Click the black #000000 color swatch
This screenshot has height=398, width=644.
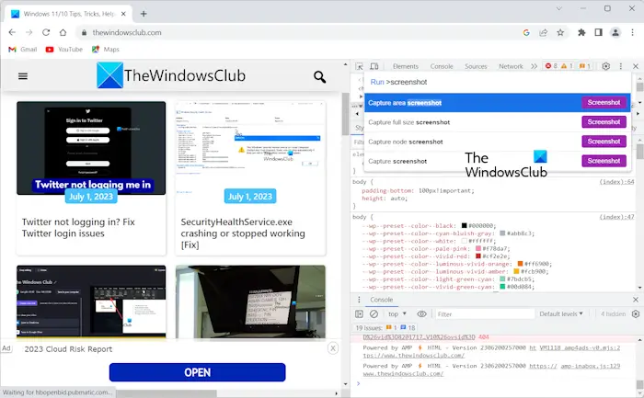click(x=464, y=226)
